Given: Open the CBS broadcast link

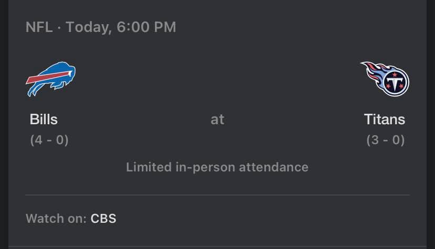Looking at the screenshot, I should pos(103,218).
